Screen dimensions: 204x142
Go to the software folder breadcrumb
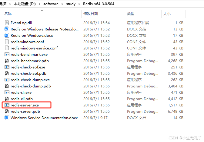(51, 4)
